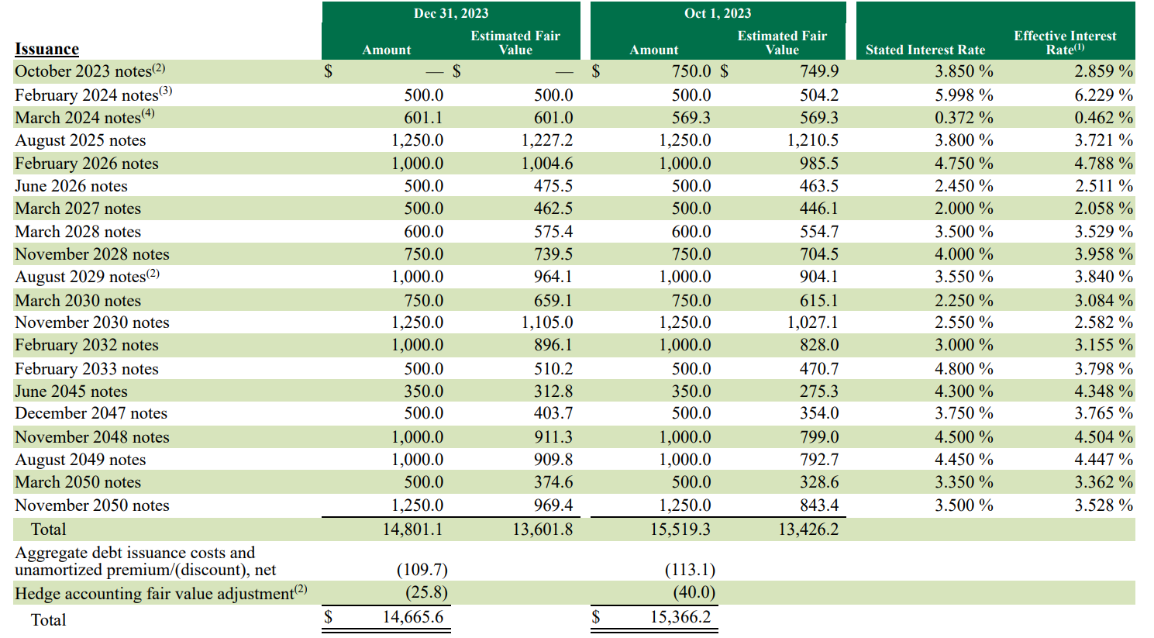Image resolution: width=1154 pixels, height=638 pixels.
Task: Select the 'June 2045 notes' row label
Action: pyautogui.click(x=71, y=391)
